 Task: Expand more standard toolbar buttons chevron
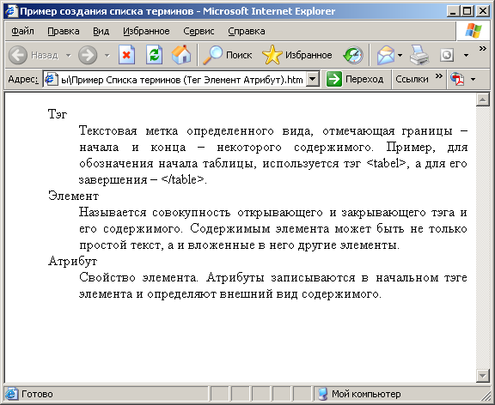coord(483,49)
